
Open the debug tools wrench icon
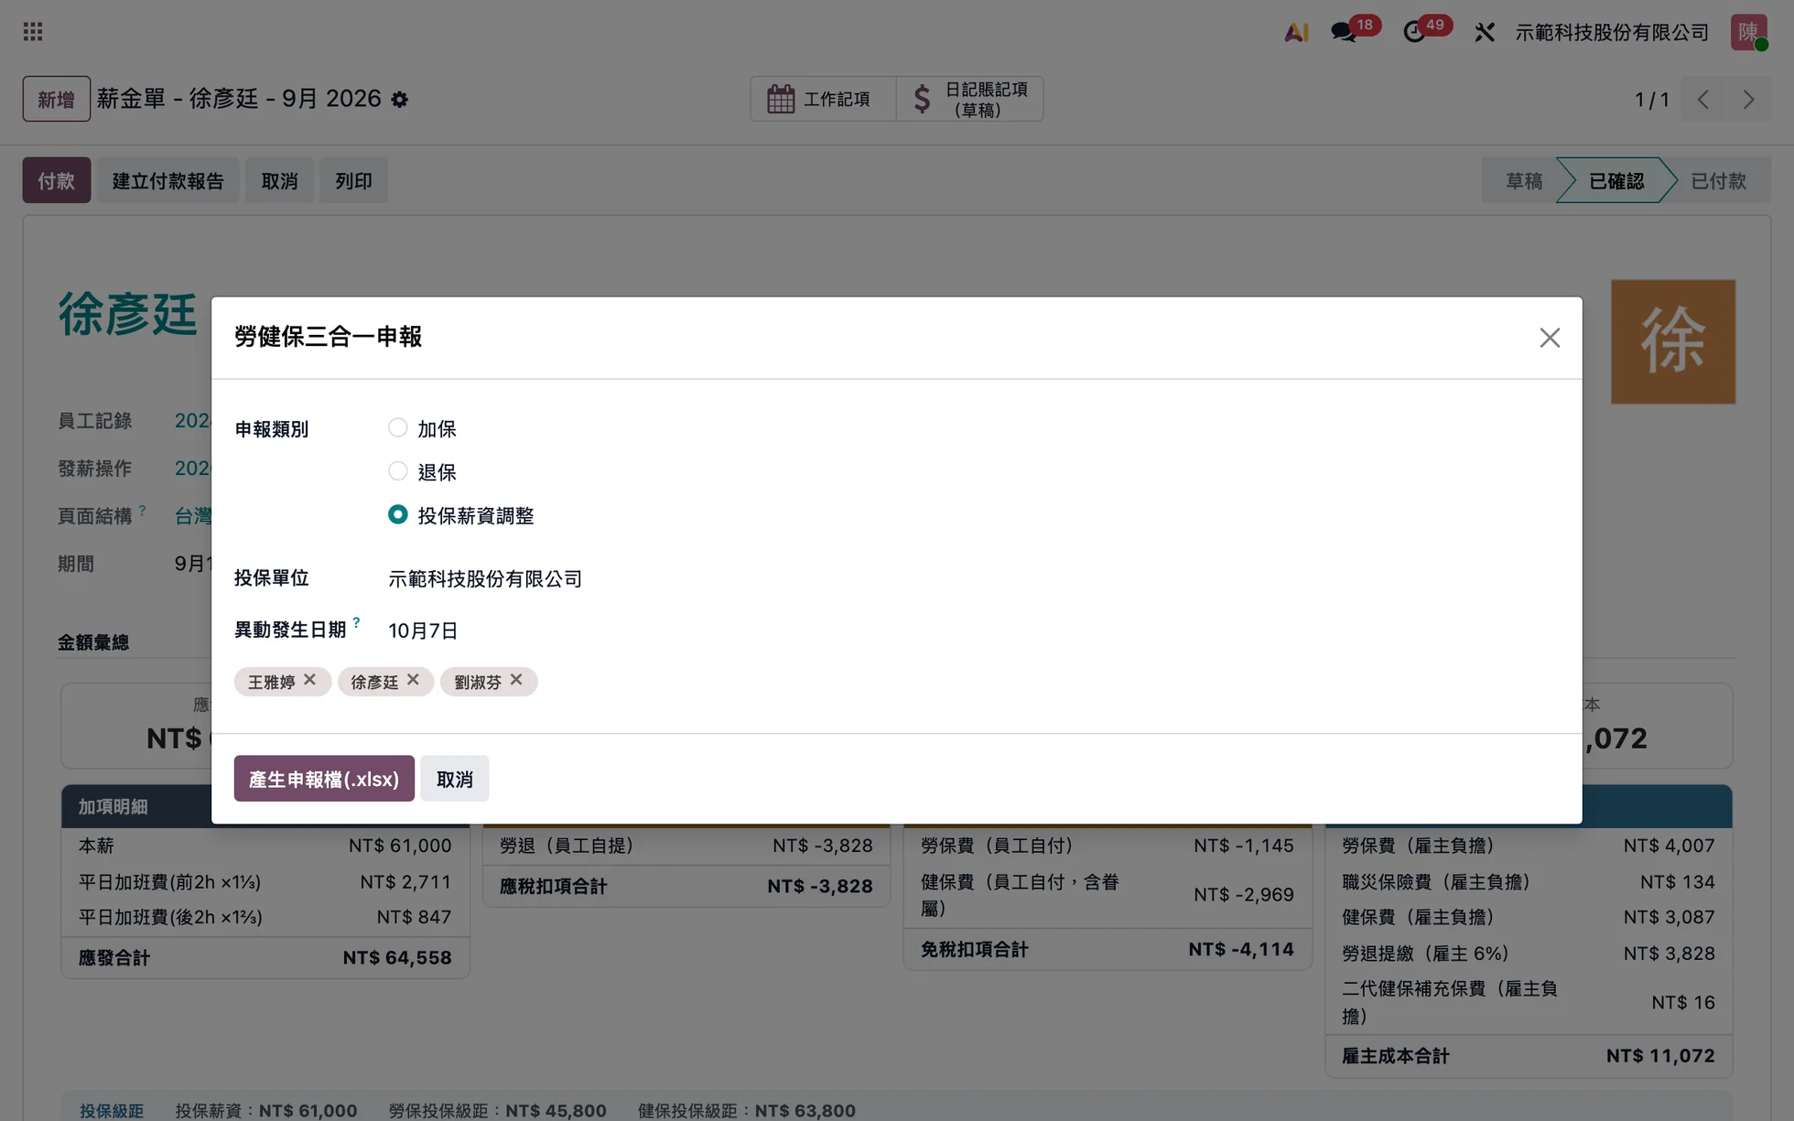[1485, 32]
